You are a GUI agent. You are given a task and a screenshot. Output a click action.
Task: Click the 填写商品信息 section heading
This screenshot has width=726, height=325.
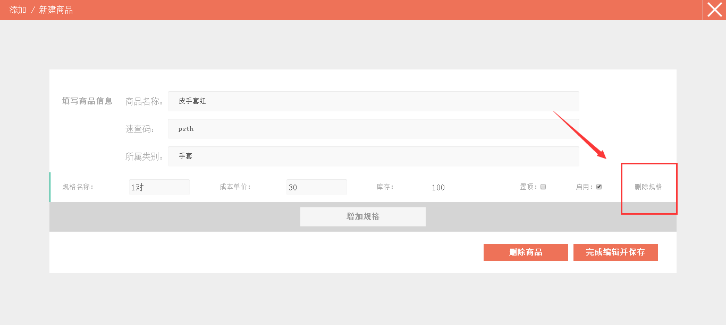tap(87, 101)
